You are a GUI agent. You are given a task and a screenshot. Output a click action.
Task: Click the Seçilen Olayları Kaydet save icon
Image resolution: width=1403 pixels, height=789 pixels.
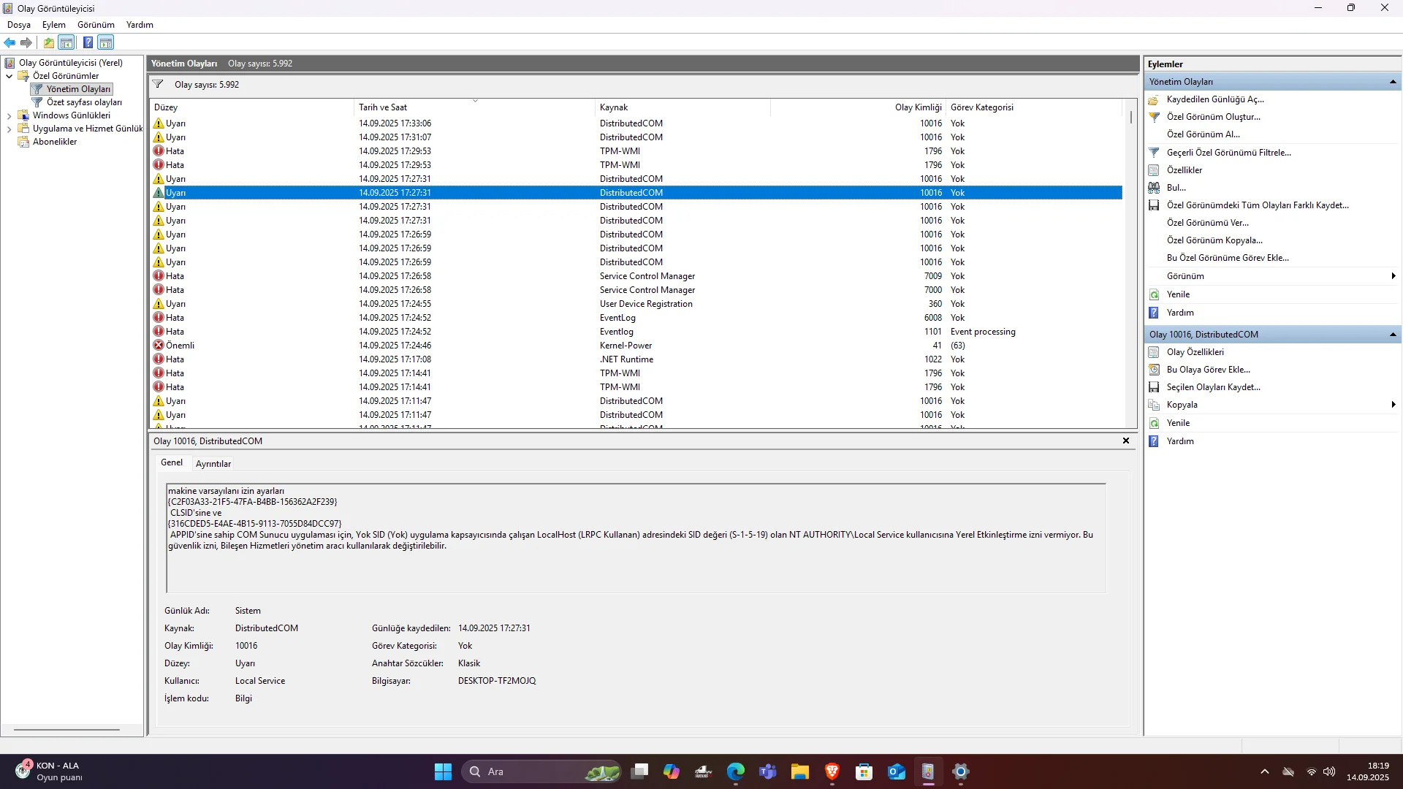pyautogui.click(x=1154, y=387)
